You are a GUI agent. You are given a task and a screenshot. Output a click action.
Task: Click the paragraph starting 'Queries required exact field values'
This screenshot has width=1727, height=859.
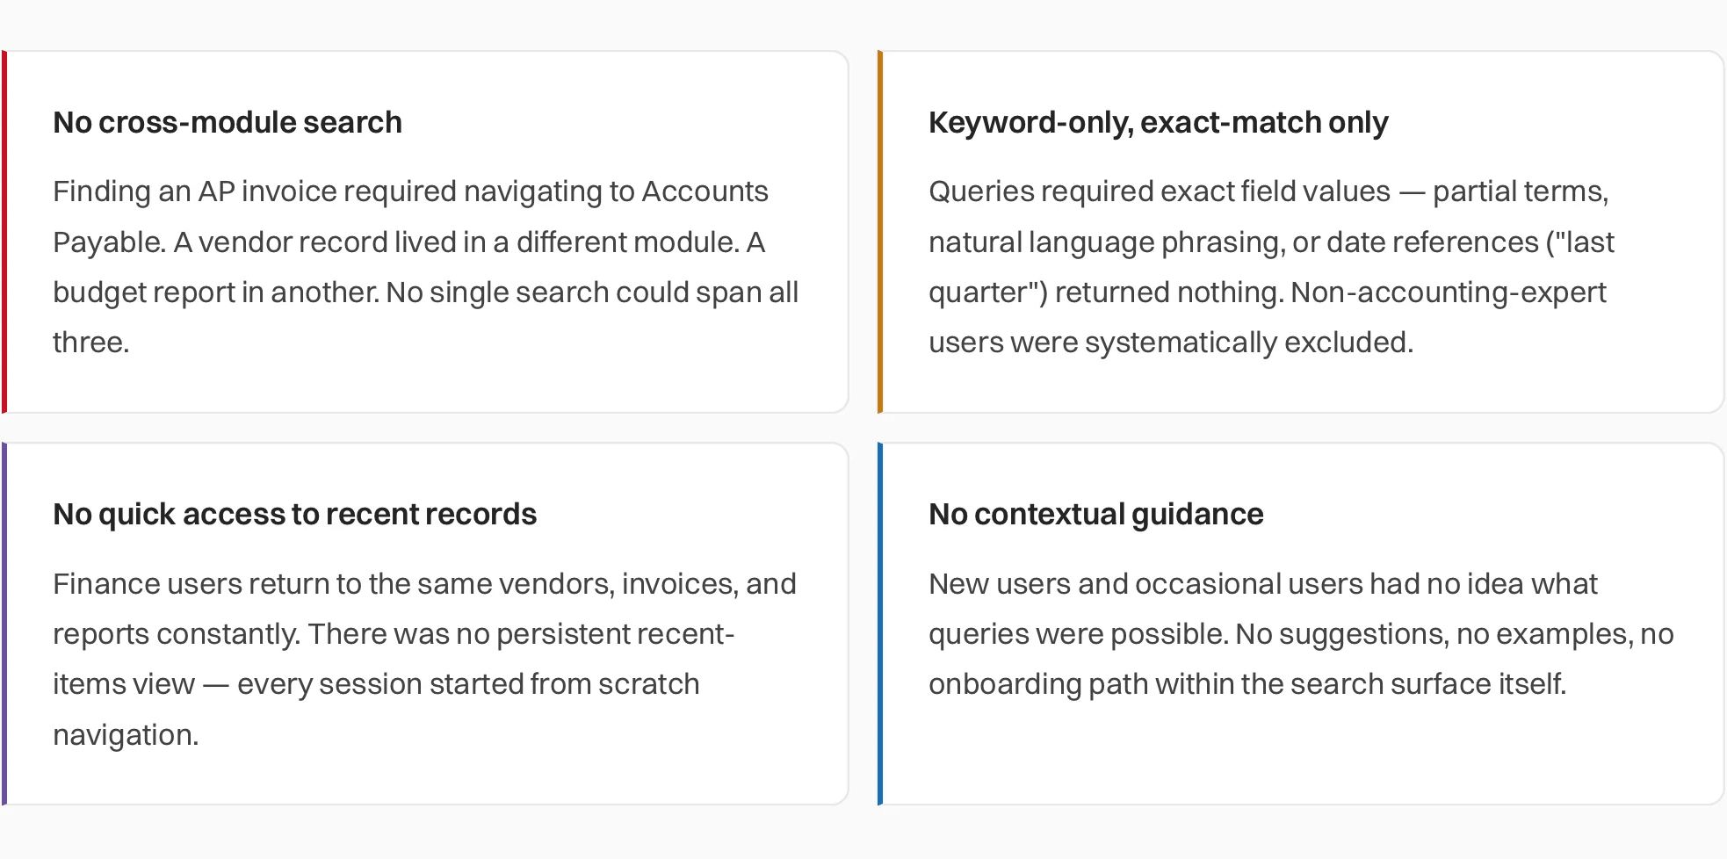point(1271,266)
